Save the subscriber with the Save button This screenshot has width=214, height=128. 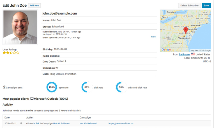[x=206, y=5]
